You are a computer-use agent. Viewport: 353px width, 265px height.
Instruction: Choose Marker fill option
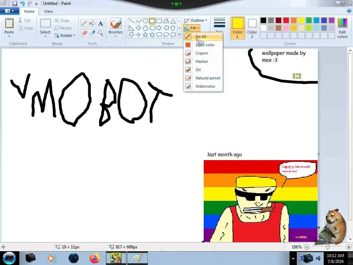pos(203,61)
